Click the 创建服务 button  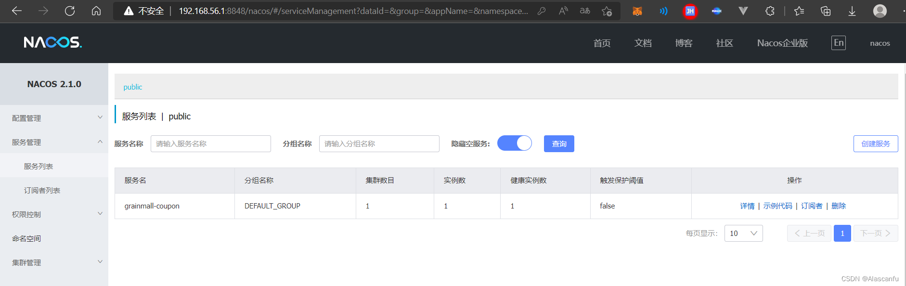point(876,143)
